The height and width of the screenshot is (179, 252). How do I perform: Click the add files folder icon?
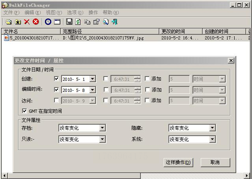(x=9, y=22)
